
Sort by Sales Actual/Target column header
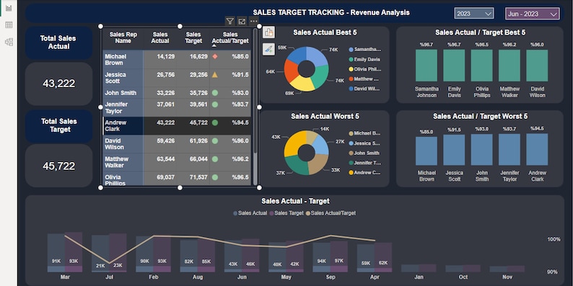click(x=230, y=38)
